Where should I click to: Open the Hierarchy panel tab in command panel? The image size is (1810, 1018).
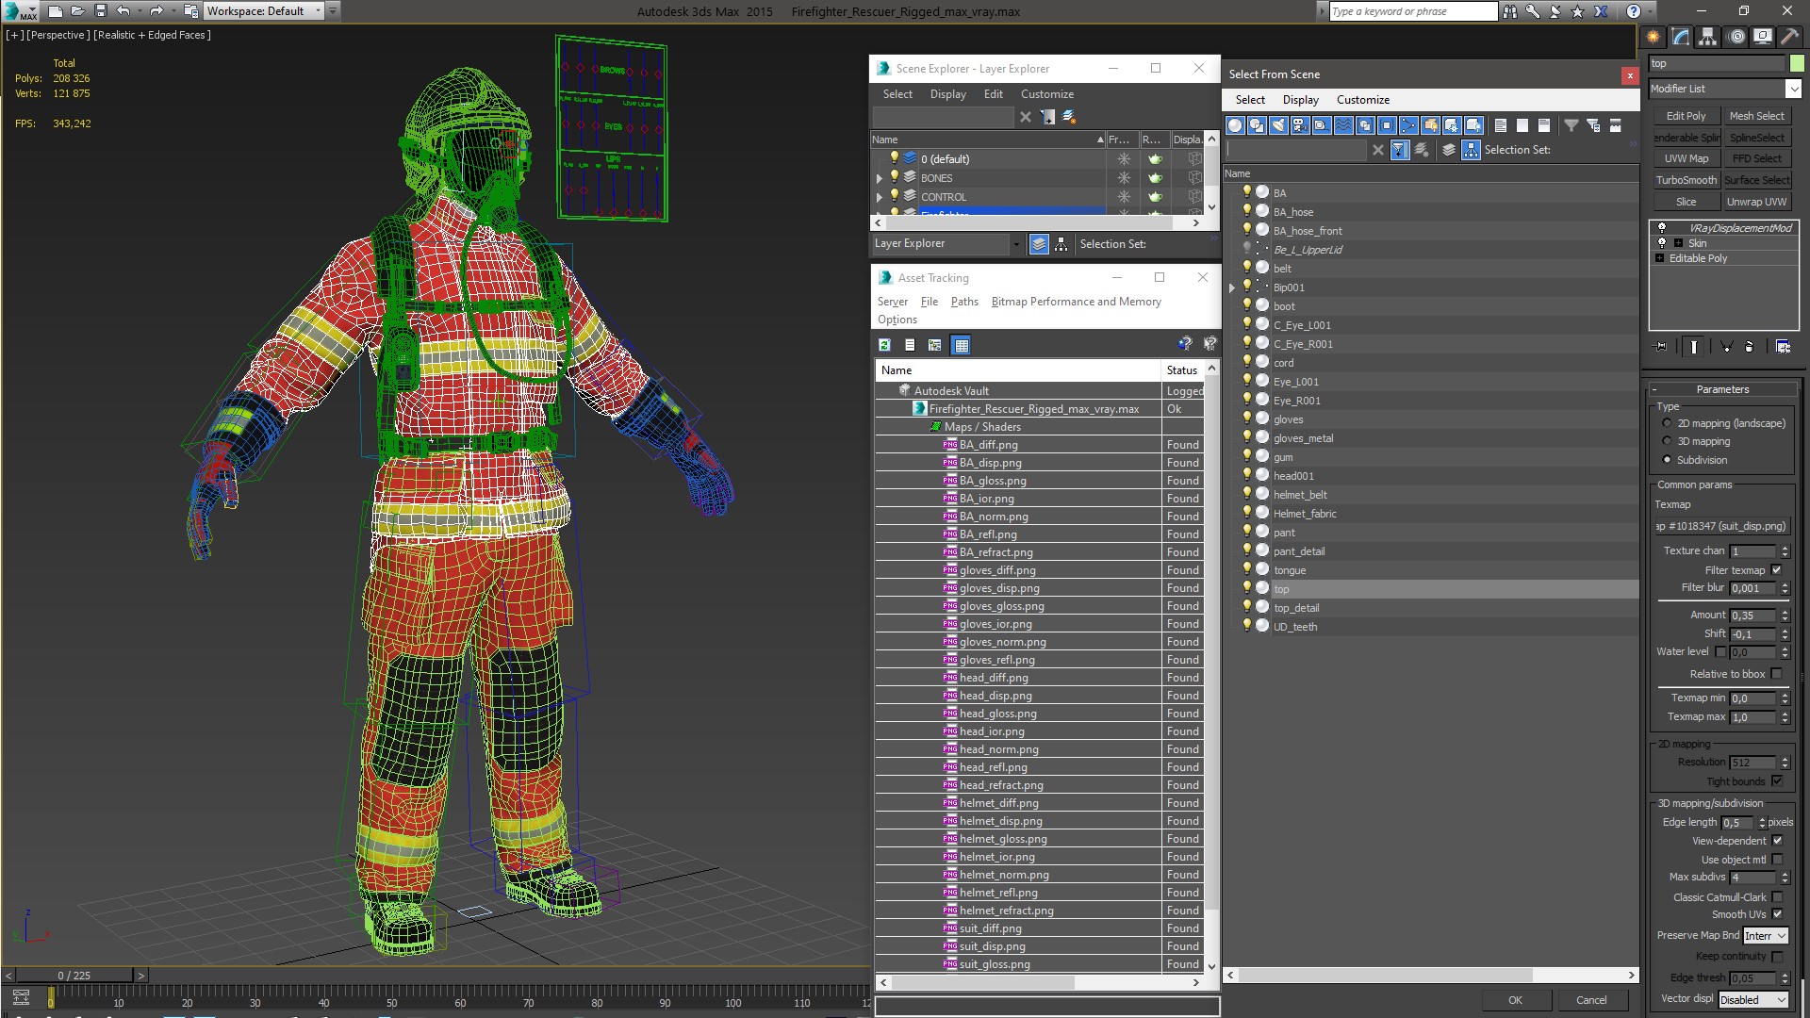[1708, 37]
